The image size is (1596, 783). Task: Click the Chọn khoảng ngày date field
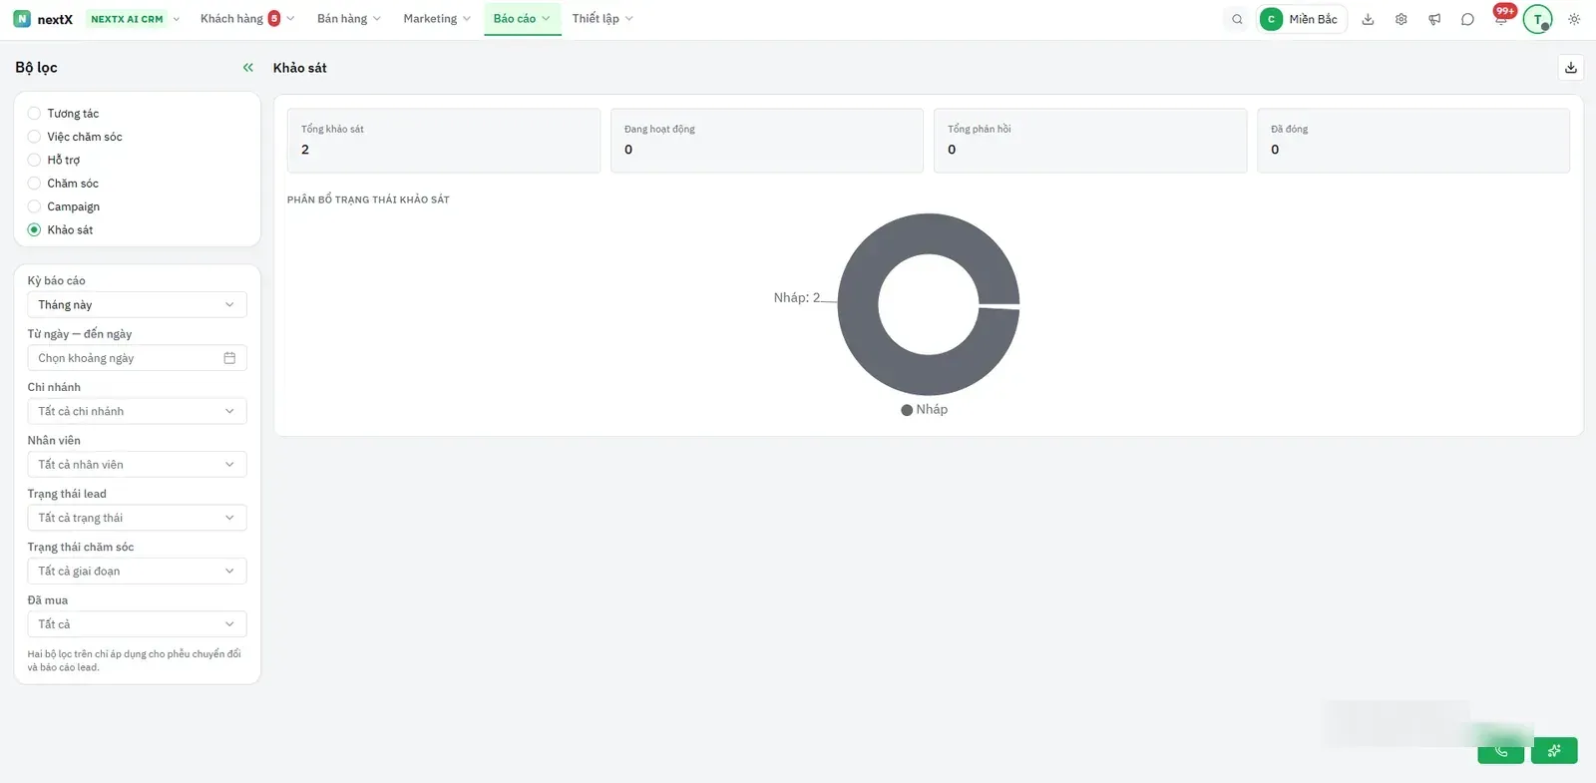(x=137, y=358)
